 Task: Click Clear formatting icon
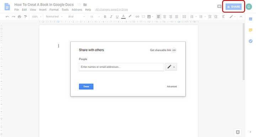coord(223,17)
